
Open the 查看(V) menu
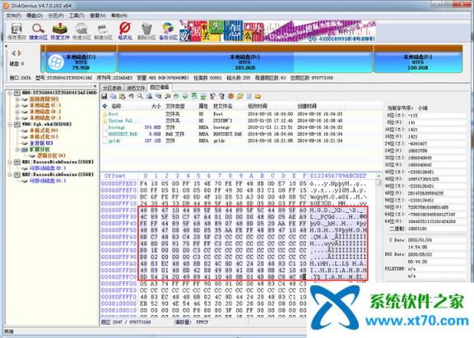[x=98, y=16]
